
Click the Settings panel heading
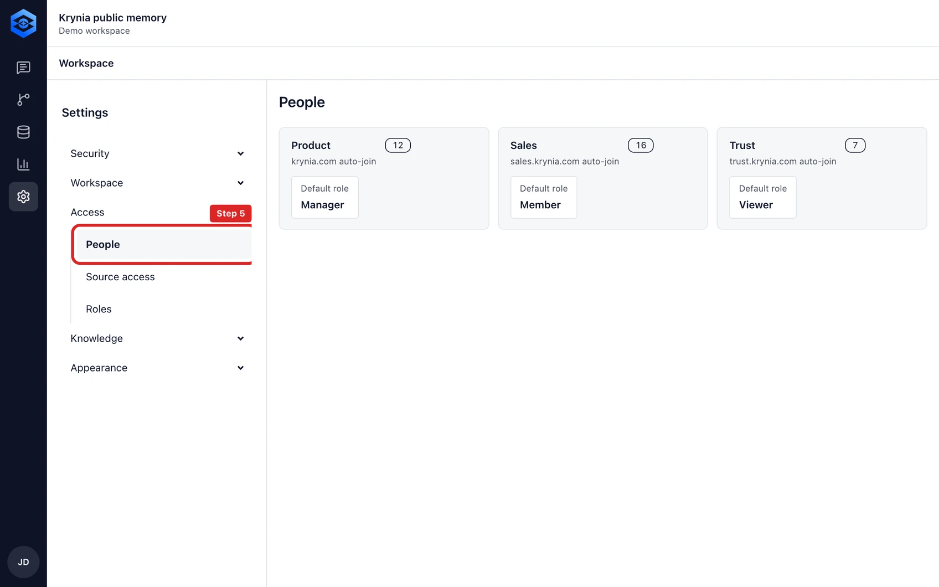tap(85, 112)
